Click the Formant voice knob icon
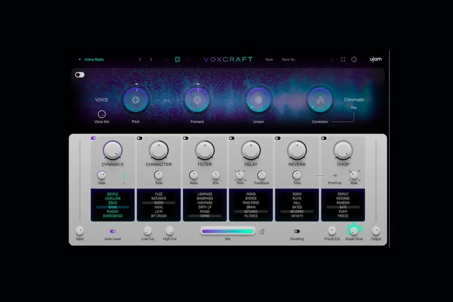Screen dimensions: 453x302 [197, 100]
